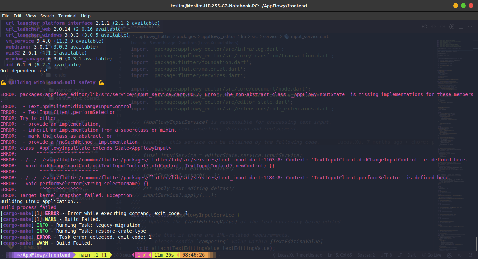Click 'Building Linux application...' line
The height and width of the screenshot is (259, 478).
point(41,201)
